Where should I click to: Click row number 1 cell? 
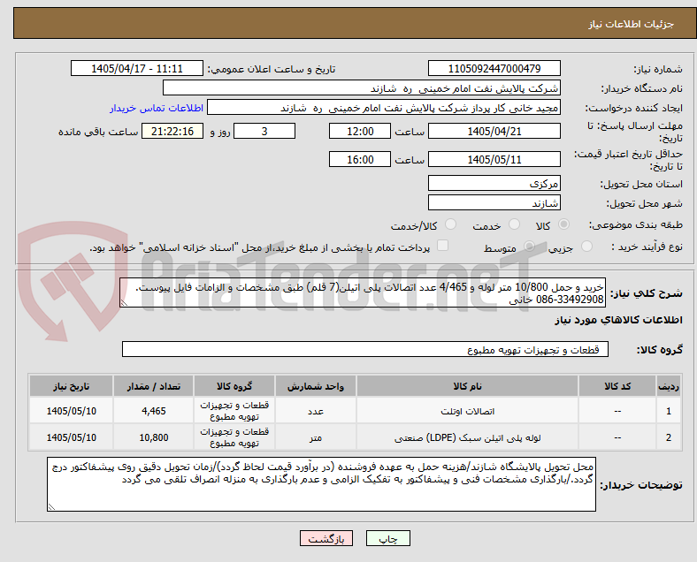point(668,411)
